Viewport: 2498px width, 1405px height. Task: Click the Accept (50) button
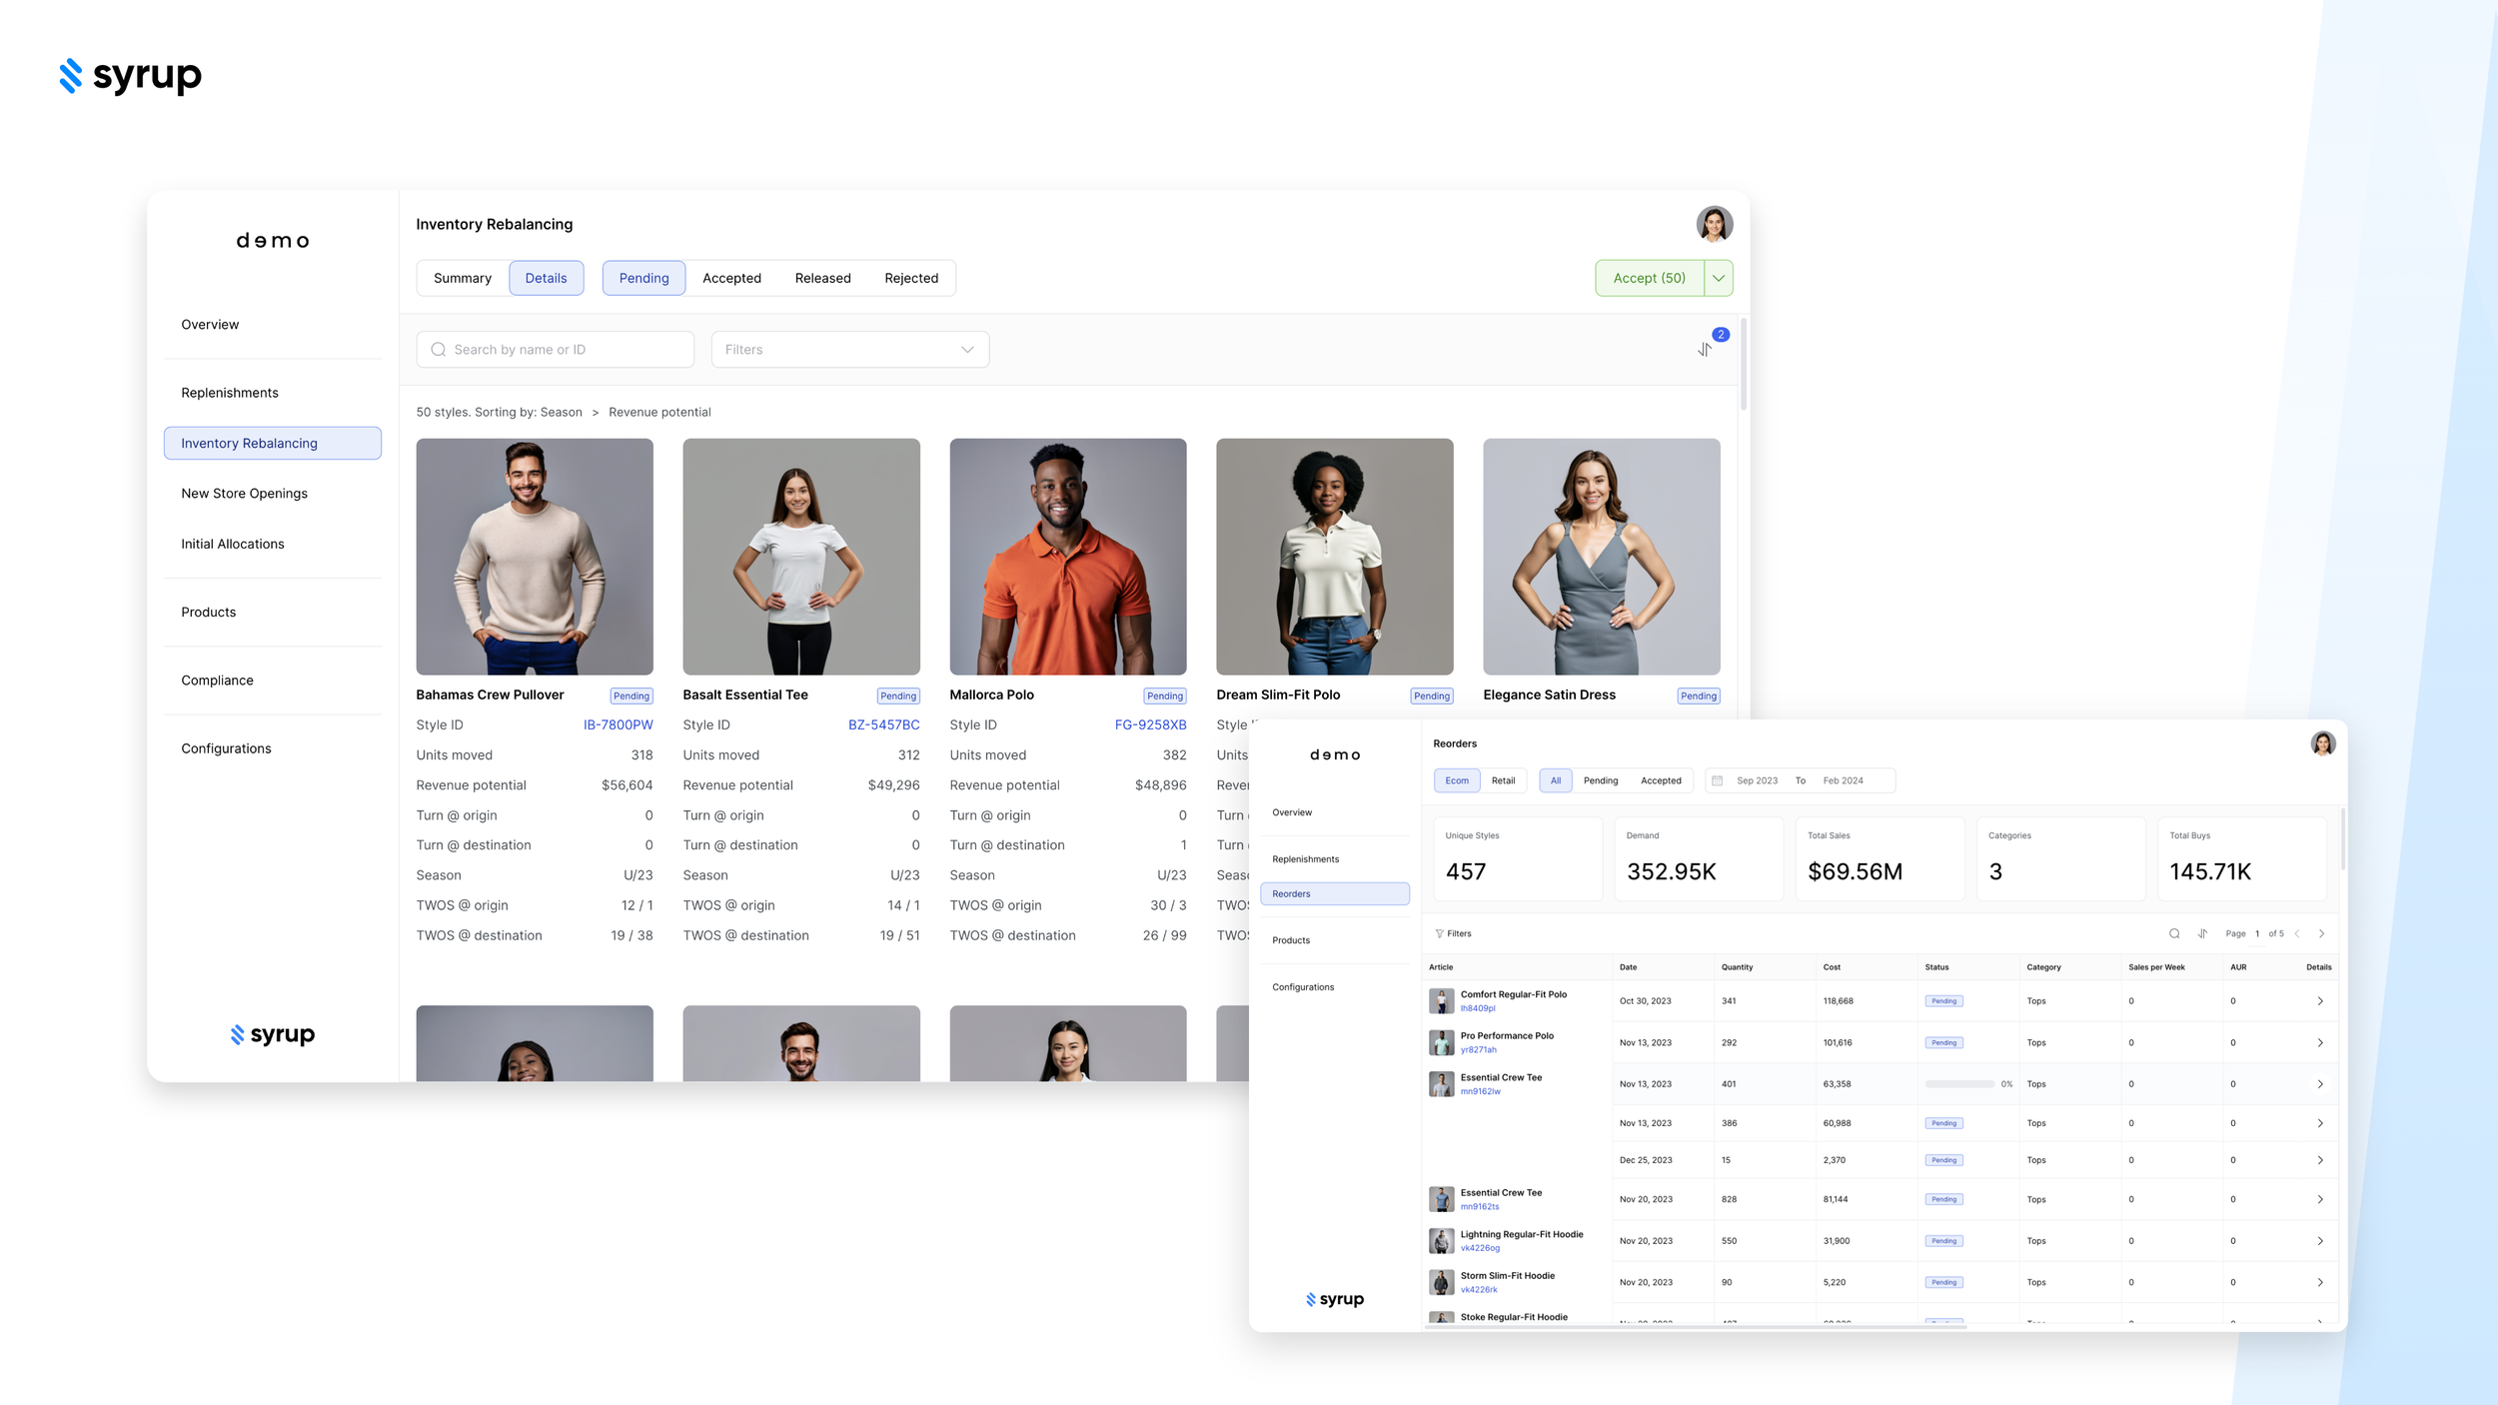[x=1649, y=278]
